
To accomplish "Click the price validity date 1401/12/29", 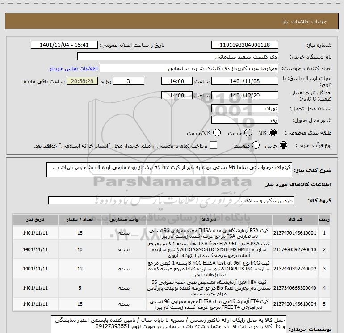I will [245, 96].
